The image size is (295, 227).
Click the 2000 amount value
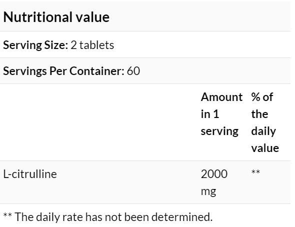[214, 174]
